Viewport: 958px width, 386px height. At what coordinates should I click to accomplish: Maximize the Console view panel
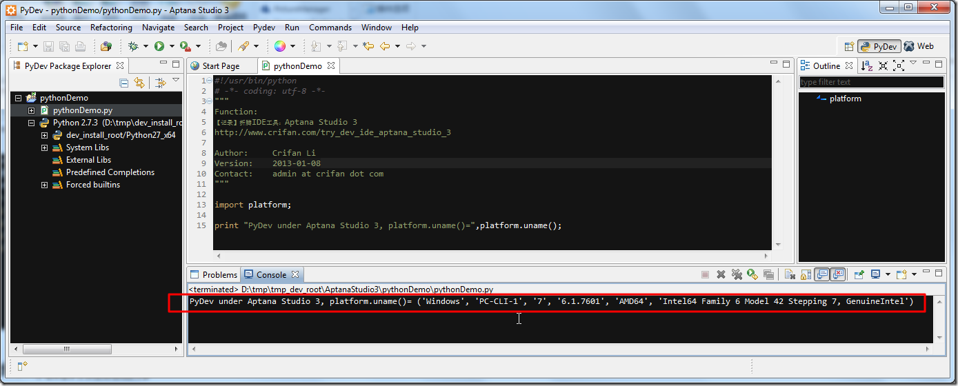tap(938, 273)
